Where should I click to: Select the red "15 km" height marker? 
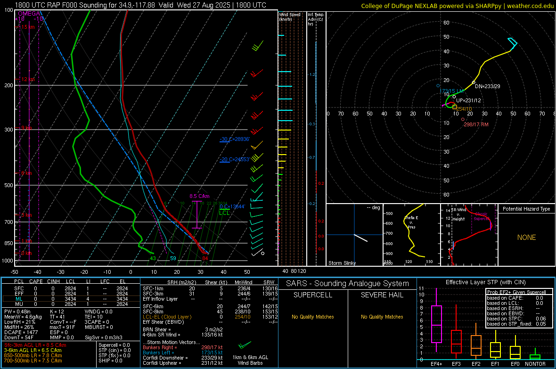28,27
